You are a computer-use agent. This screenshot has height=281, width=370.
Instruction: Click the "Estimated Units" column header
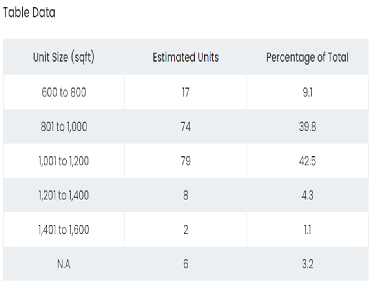click(x=186, y=57)
